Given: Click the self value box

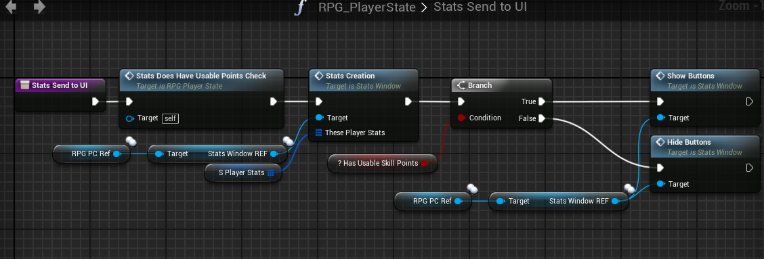Looking at the screenshot, I should click(170, 118).
